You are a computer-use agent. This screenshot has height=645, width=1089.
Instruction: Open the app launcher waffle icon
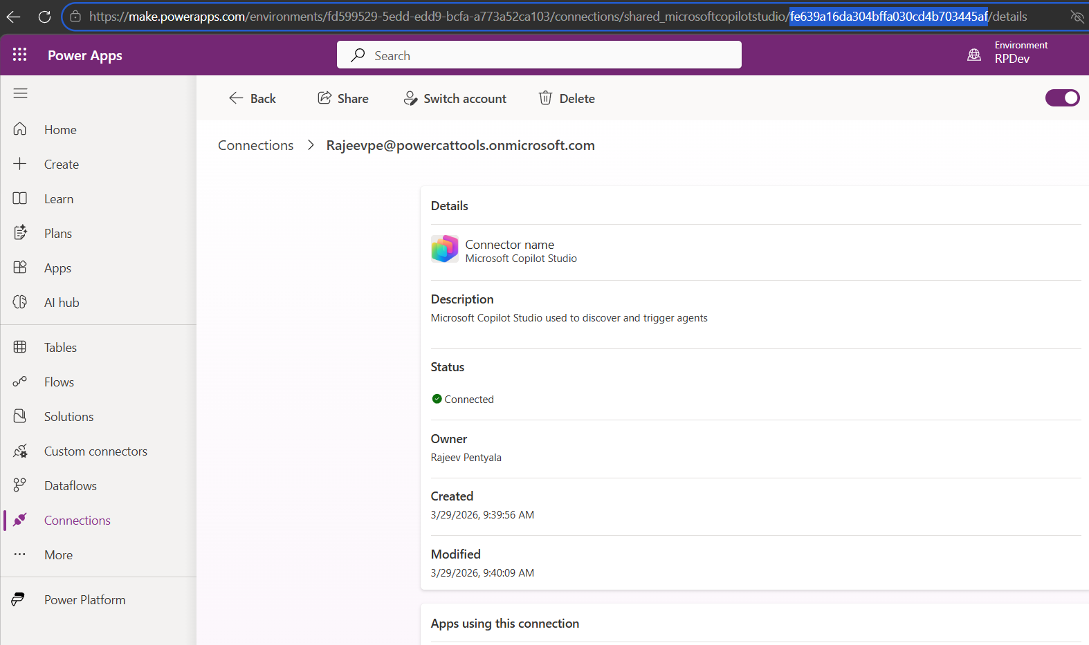click(x=19, y=55)
